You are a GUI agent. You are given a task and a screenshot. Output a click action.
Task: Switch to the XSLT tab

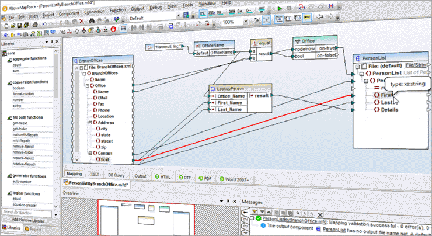pos(95,175)
